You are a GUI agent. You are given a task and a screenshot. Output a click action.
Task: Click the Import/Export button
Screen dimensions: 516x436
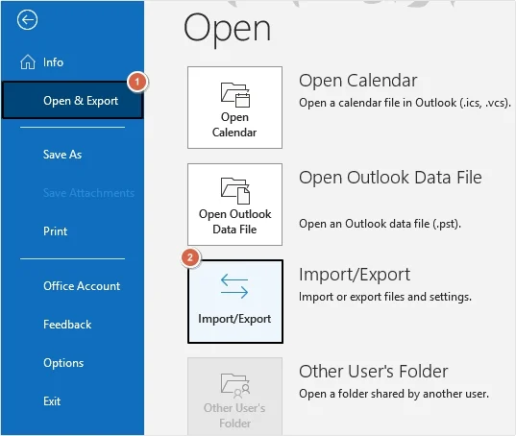point(235,302)
